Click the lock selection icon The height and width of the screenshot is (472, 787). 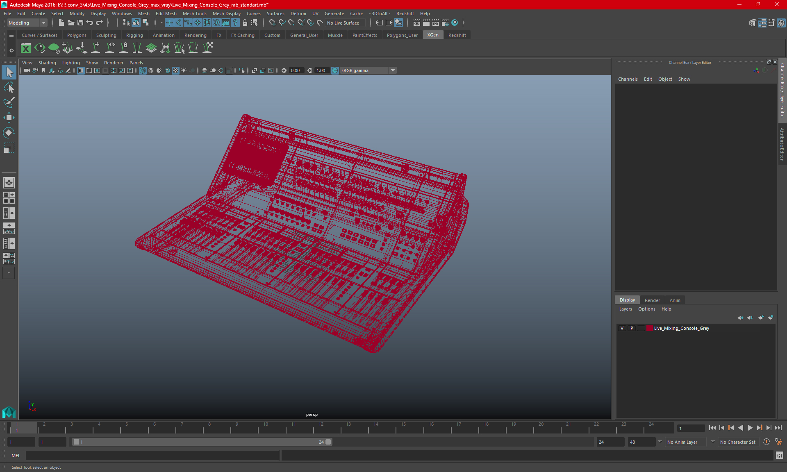coord(245,23)
